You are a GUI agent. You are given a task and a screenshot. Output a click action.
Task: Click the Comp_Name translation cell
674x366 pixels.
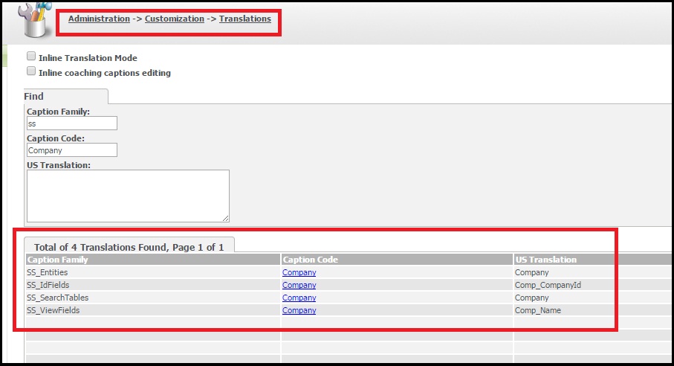[593, 310]
